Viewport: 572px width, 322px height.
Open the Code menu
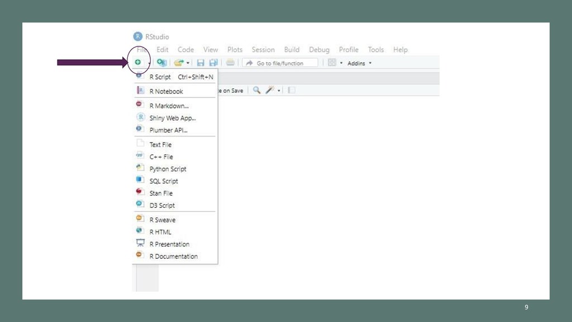click(x=185, y=50)
